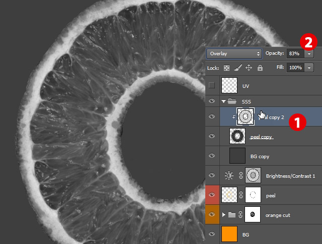Select the peel copy layer thumbnail
The width and height of the screenshot is (322, 244).
pyautogui.click(x=237, y=136)
